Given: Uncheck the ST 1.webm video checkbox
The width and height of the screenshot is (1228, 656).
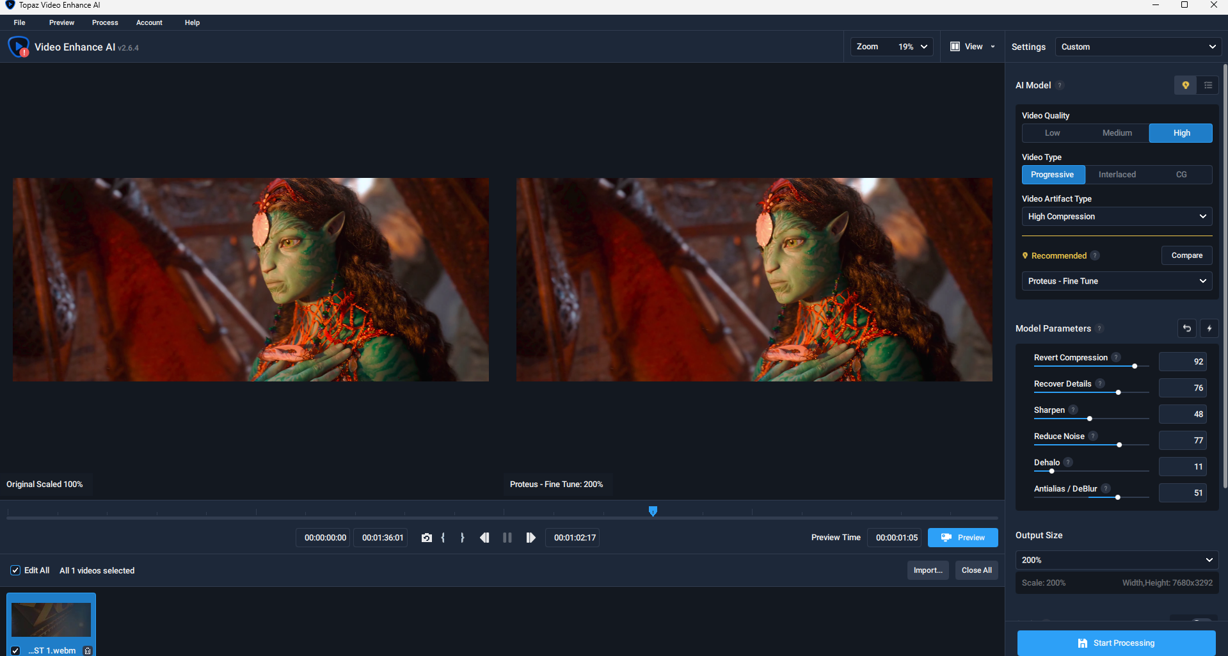Looking at the screenshot, I should 15,650.
